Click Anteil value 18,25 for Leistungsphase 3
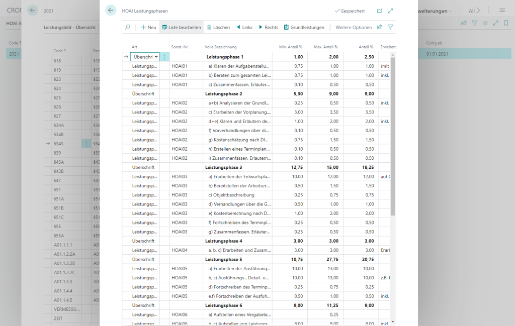Viewport: 515px width, 326px height. click(x=361, y=167)
